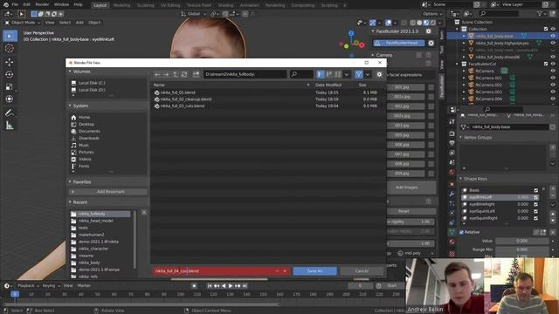Toggle visibility eye for Collection
Image resolution: width=559 pixels, height=314 pixels.
553,29
